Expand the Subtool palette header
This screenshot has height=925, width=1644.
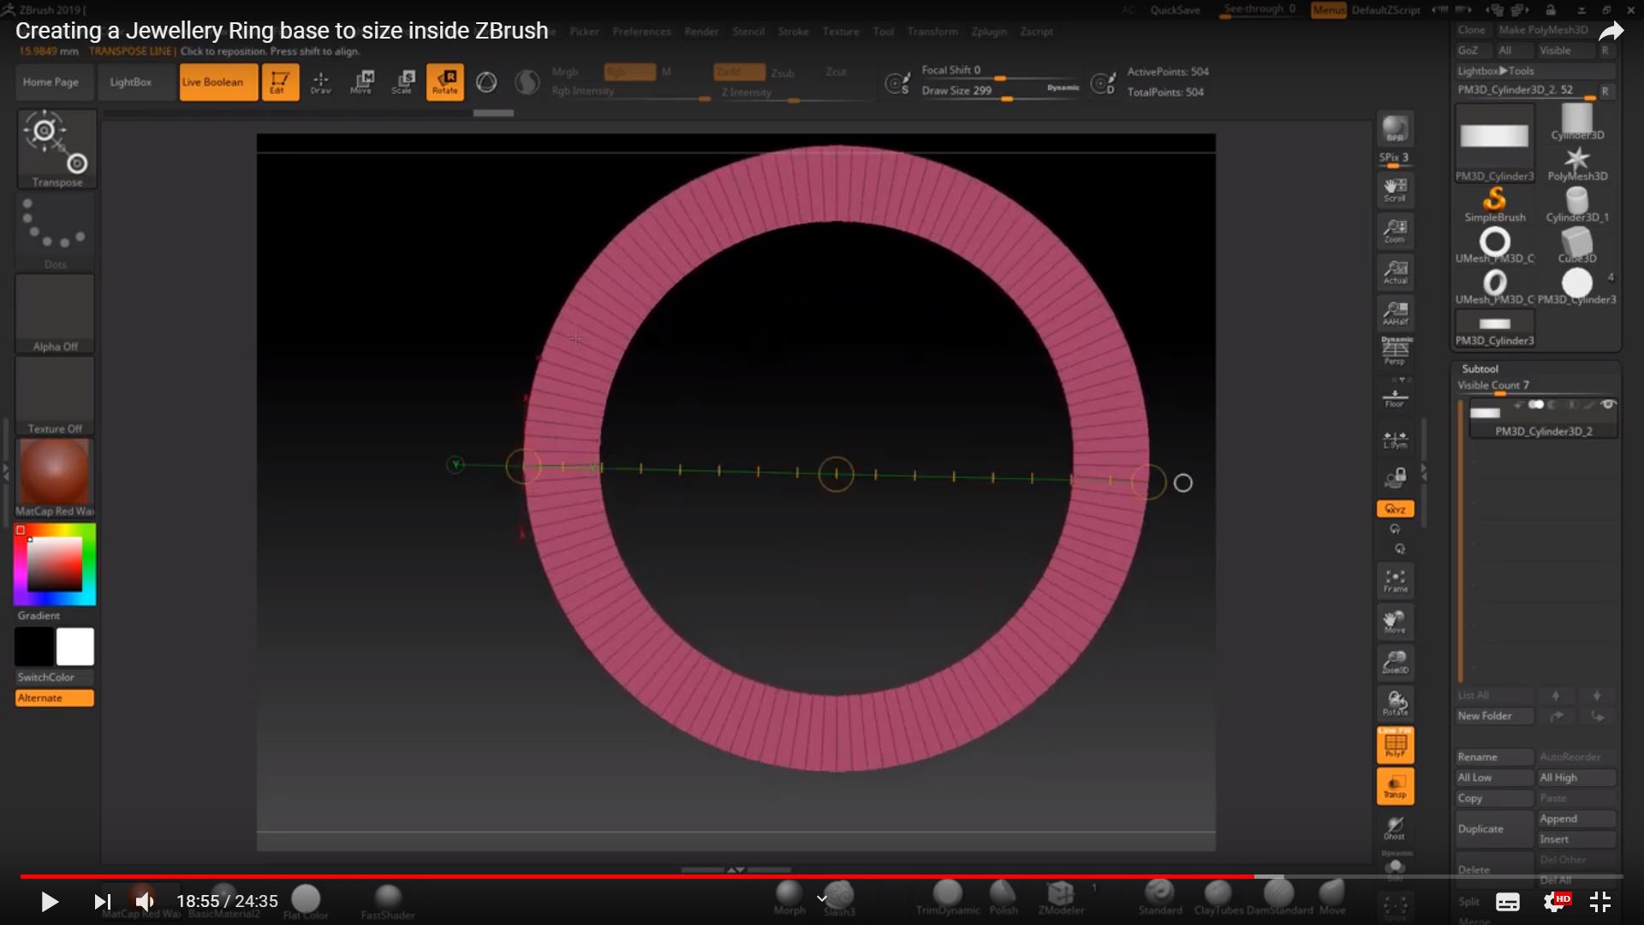1480,368
